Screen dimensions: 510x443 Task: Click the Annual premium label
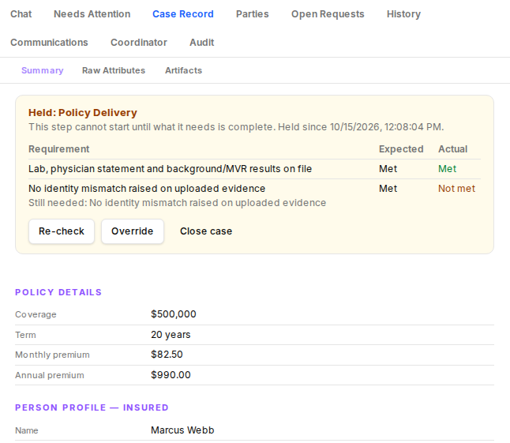pos(50,375)
